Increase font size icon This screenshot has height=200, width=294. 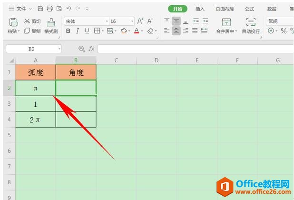click(140, 21)
